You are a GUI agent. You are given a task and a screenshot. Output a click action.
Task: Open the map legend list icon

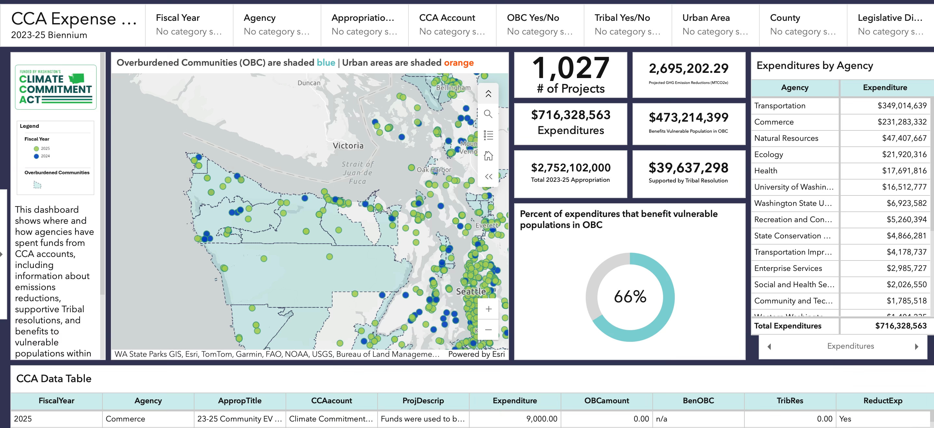(x=488, y=135)
